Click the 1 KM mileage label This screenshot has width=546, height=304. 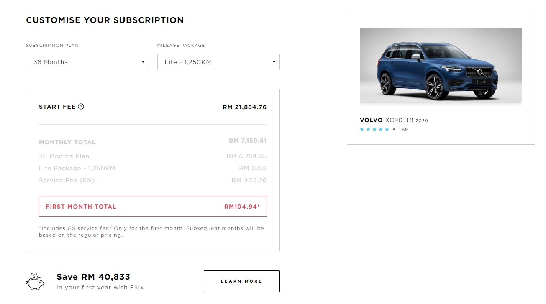[x=404, y=130]
